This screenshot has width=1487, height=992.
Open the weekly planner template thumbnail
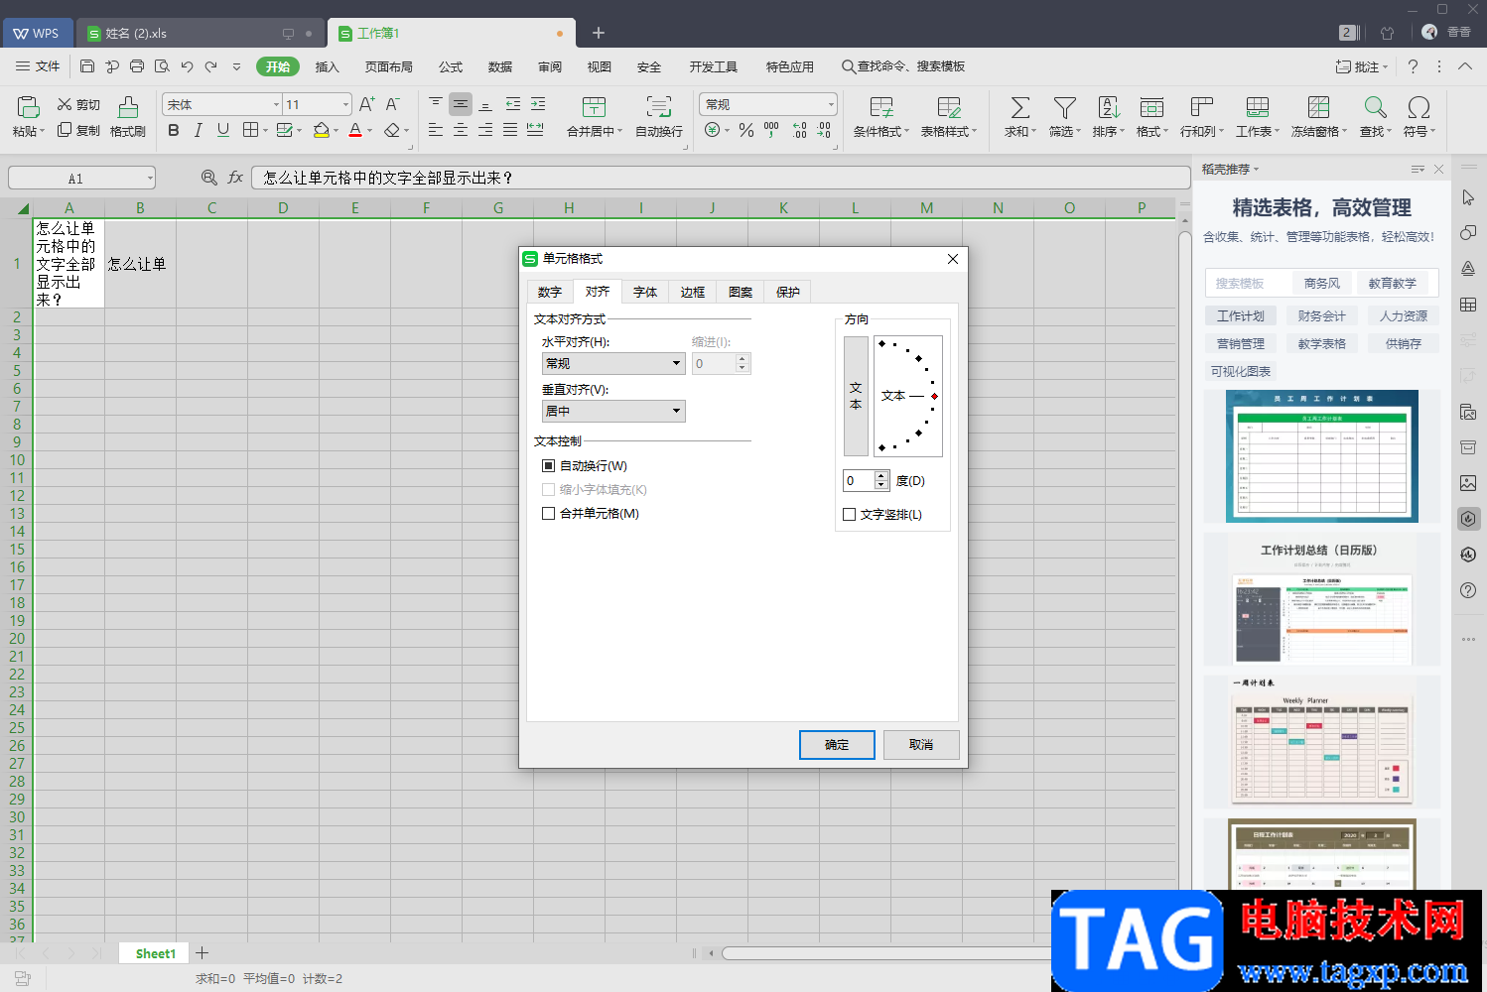(x=1321, y=742)
